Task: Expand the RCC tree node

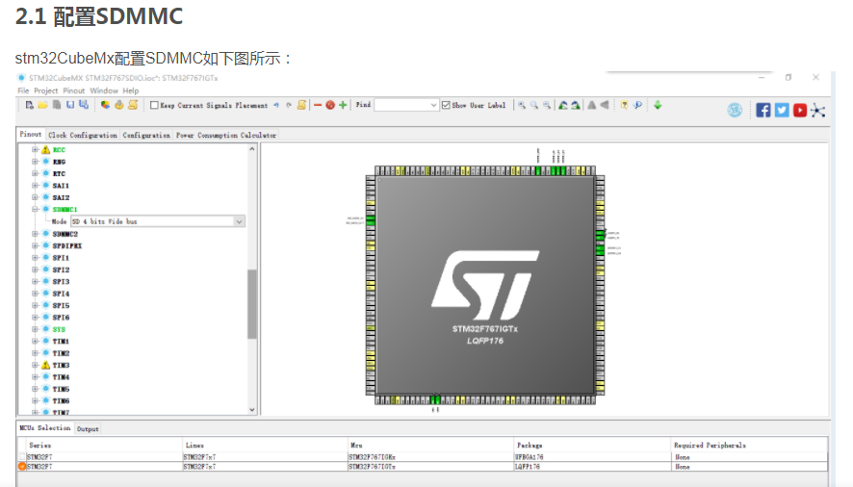Action: tap(35, 149)
